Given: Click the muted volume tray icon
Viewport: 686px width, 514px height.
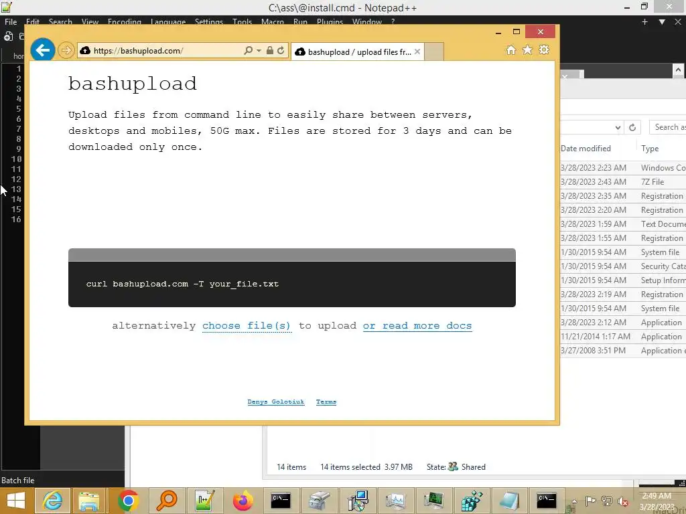Looking at the screenshot, I should pyautogui.click(x=622, y=501).
